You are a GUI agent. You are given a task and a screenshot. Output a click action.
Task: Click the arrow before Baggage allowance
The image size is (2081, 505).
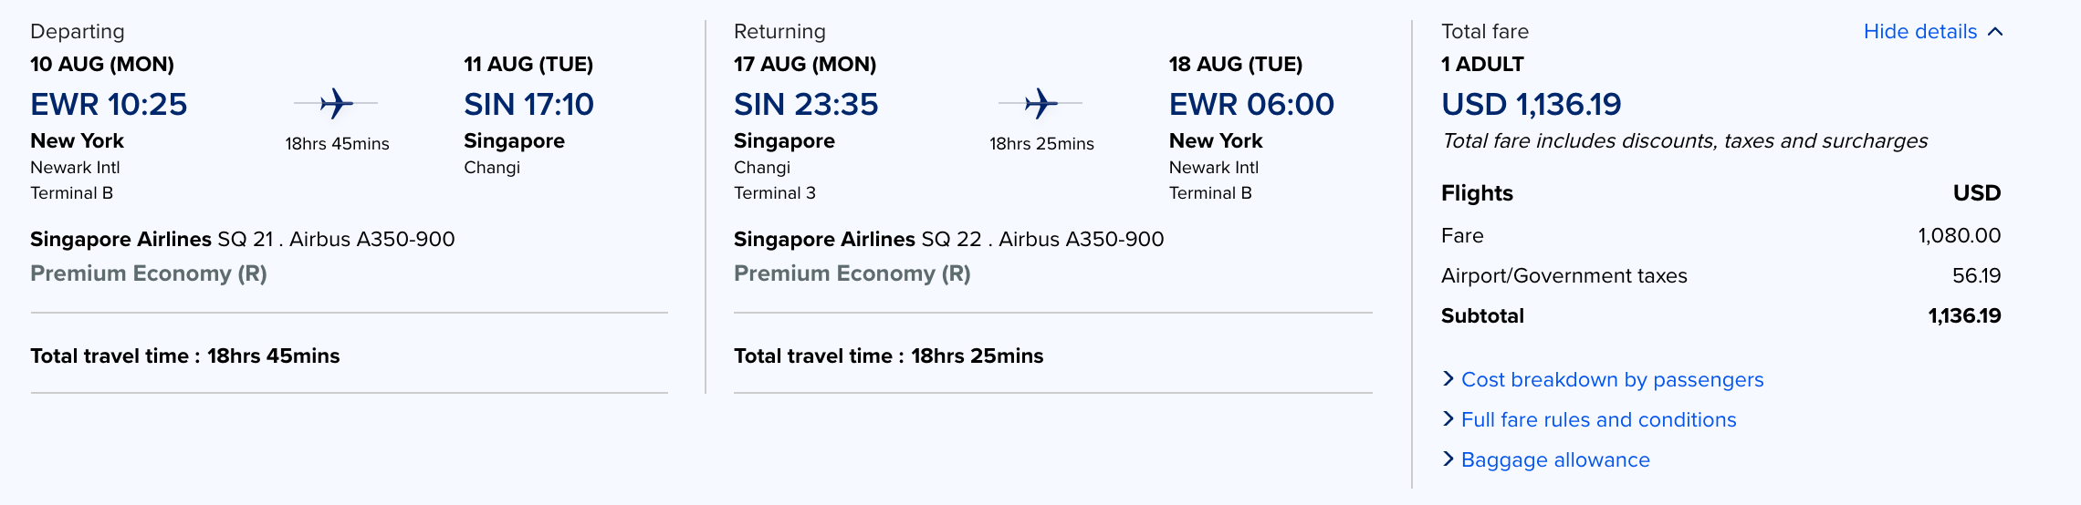coord(1448,459)
